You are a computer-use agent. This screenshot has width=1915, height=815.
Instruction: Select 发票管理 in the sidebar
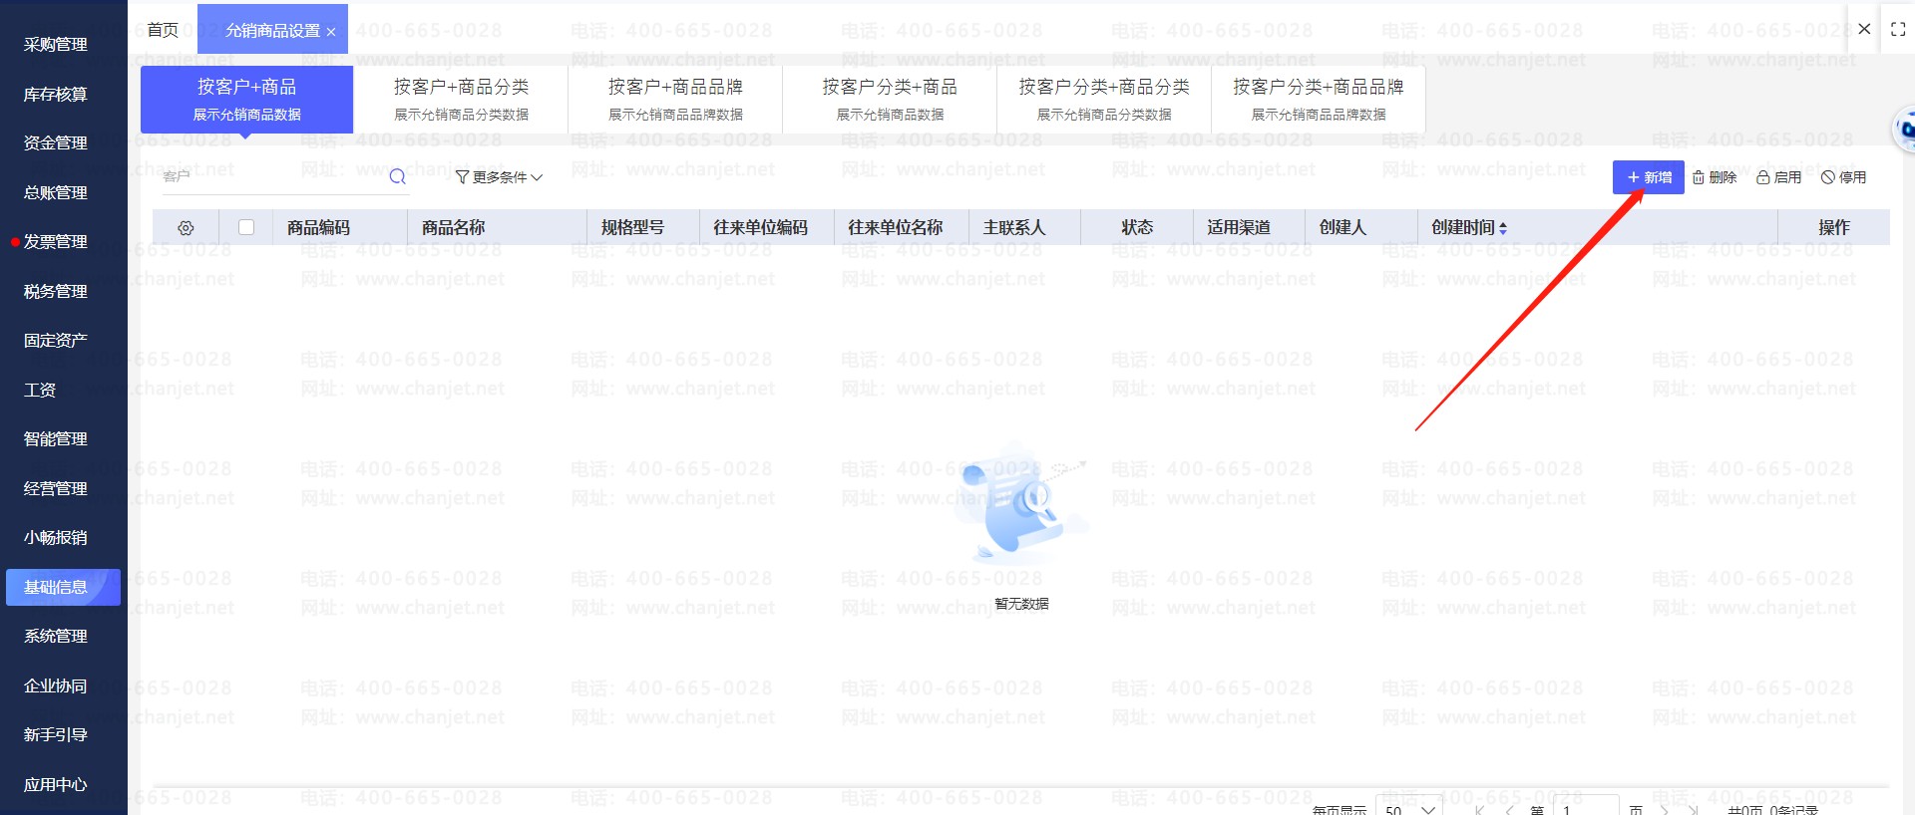[x=56, y=241]
